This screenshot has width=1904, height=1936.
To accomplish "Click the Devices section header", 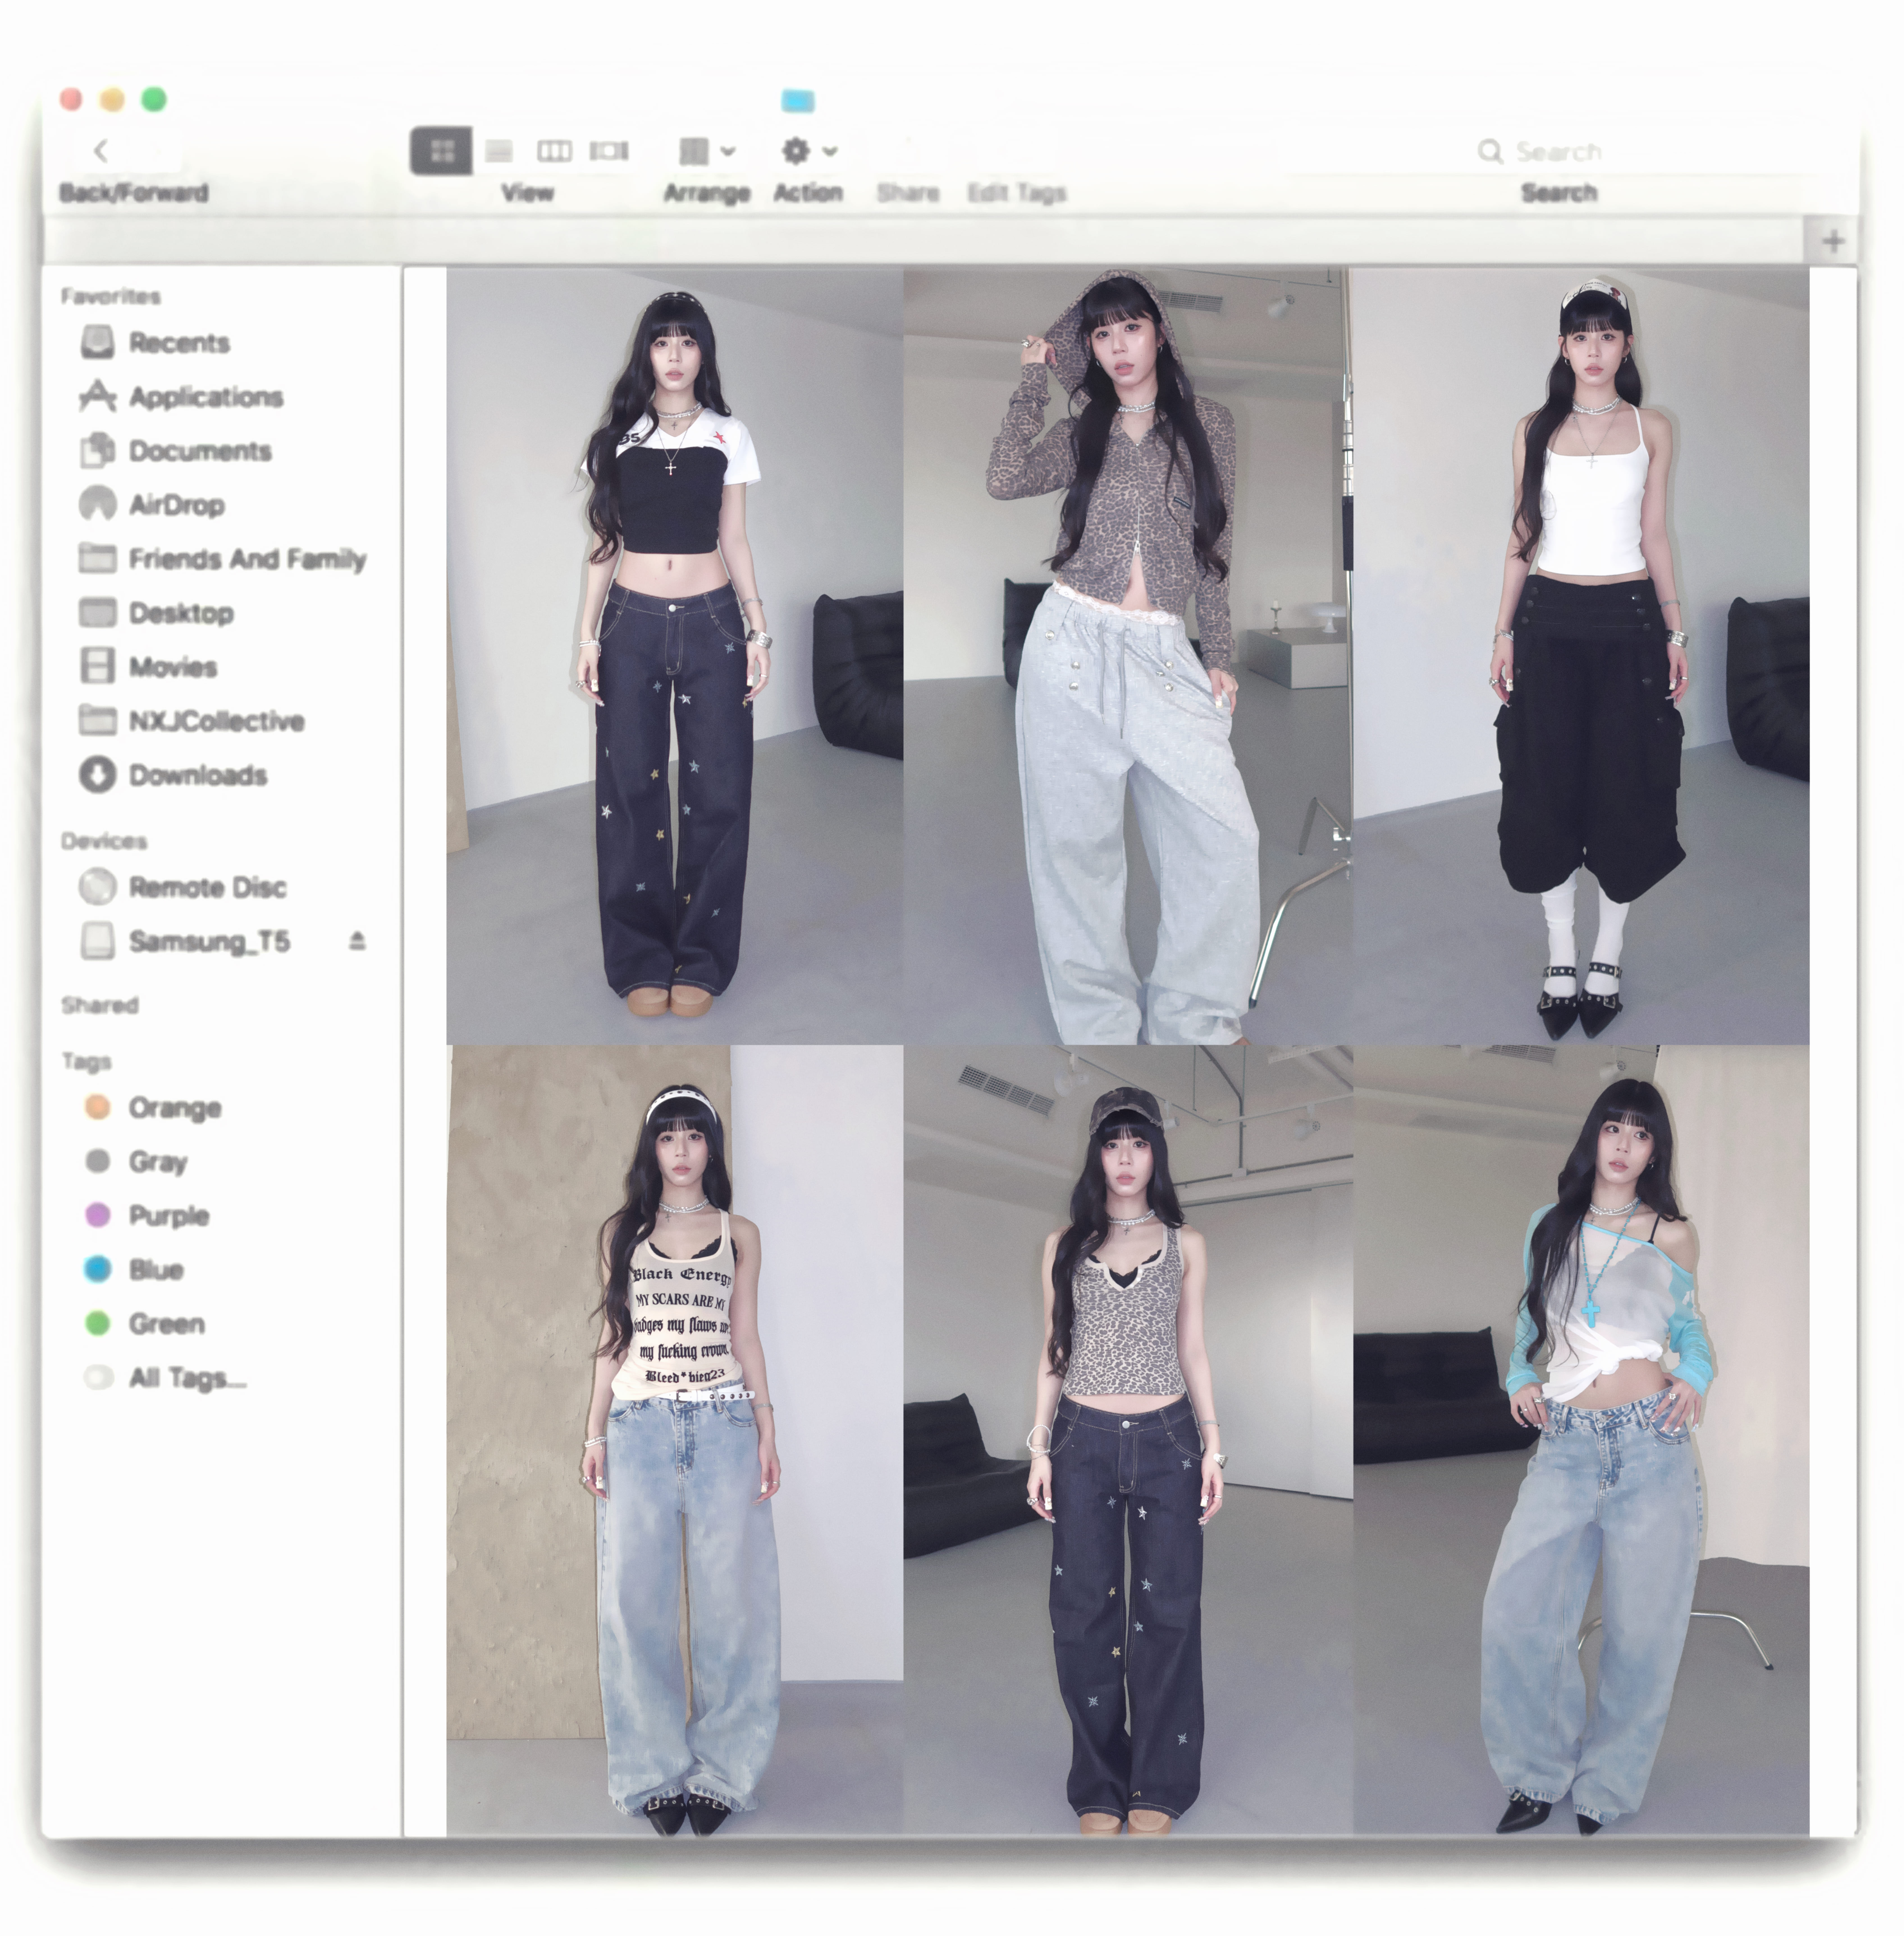I will coord(104,841).
